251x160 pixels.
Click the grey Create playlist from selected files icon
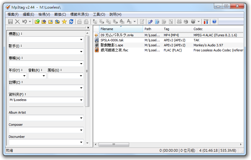pos(164,22)
